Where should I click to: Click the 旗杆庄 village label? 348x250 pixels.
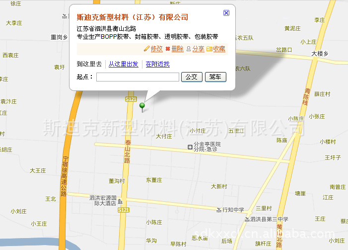263,244
